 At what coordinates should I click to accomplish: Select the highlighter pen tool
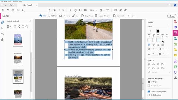(x=120, y=10)
